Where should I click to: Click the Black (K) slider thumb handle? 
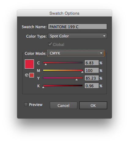pyautogui.click(x=43, y=87)
